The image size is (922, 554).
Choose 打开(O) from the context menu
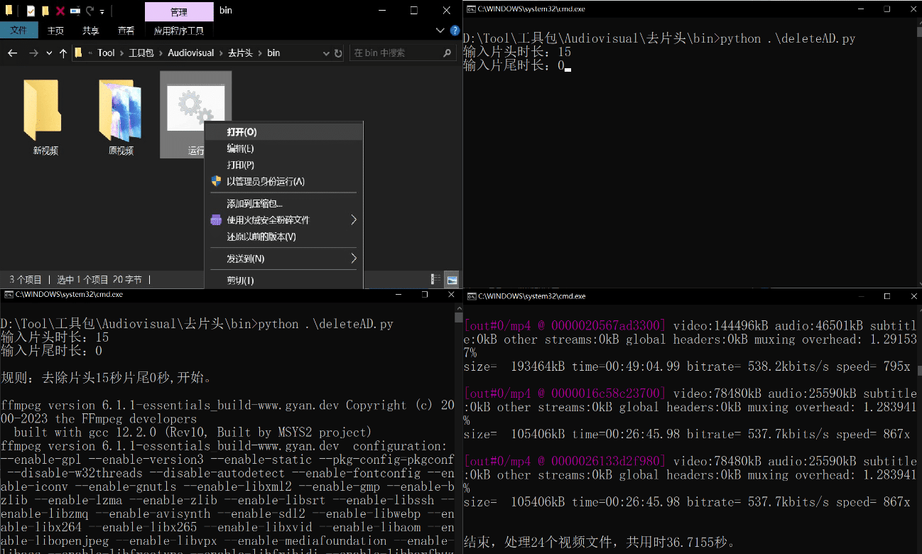(242, 132)
